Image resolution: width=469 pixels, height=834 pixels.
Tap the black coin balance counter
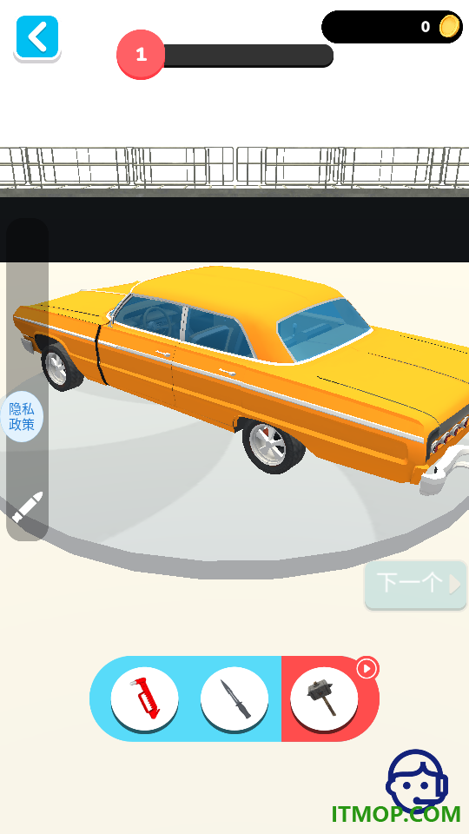pyautogui.click(x=392, y=27)
